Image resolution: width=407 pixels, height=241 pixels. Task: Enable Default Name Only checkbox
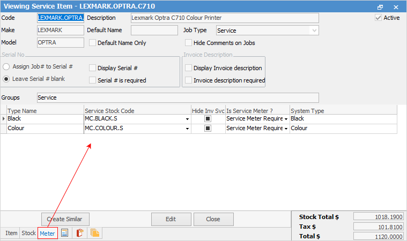pos(92,43)
